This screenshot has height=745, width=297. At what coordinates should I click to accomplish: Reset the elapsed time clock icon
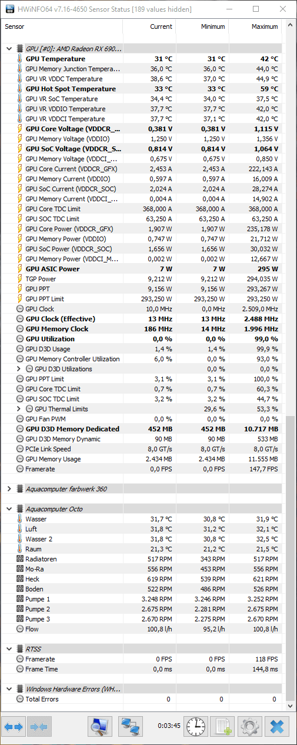[196, 727]
